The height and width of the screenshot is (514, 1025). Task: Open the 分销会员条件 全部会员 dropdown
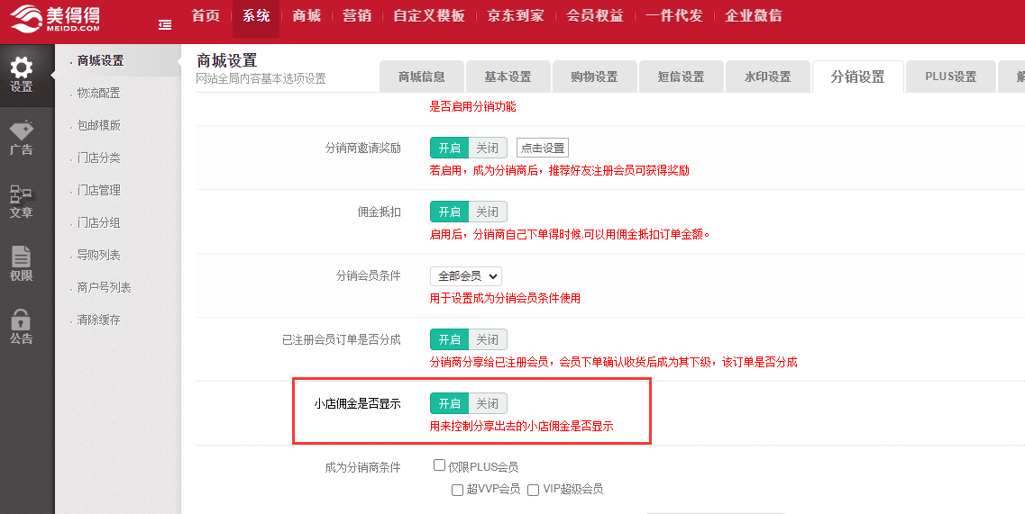click(466, 276)
